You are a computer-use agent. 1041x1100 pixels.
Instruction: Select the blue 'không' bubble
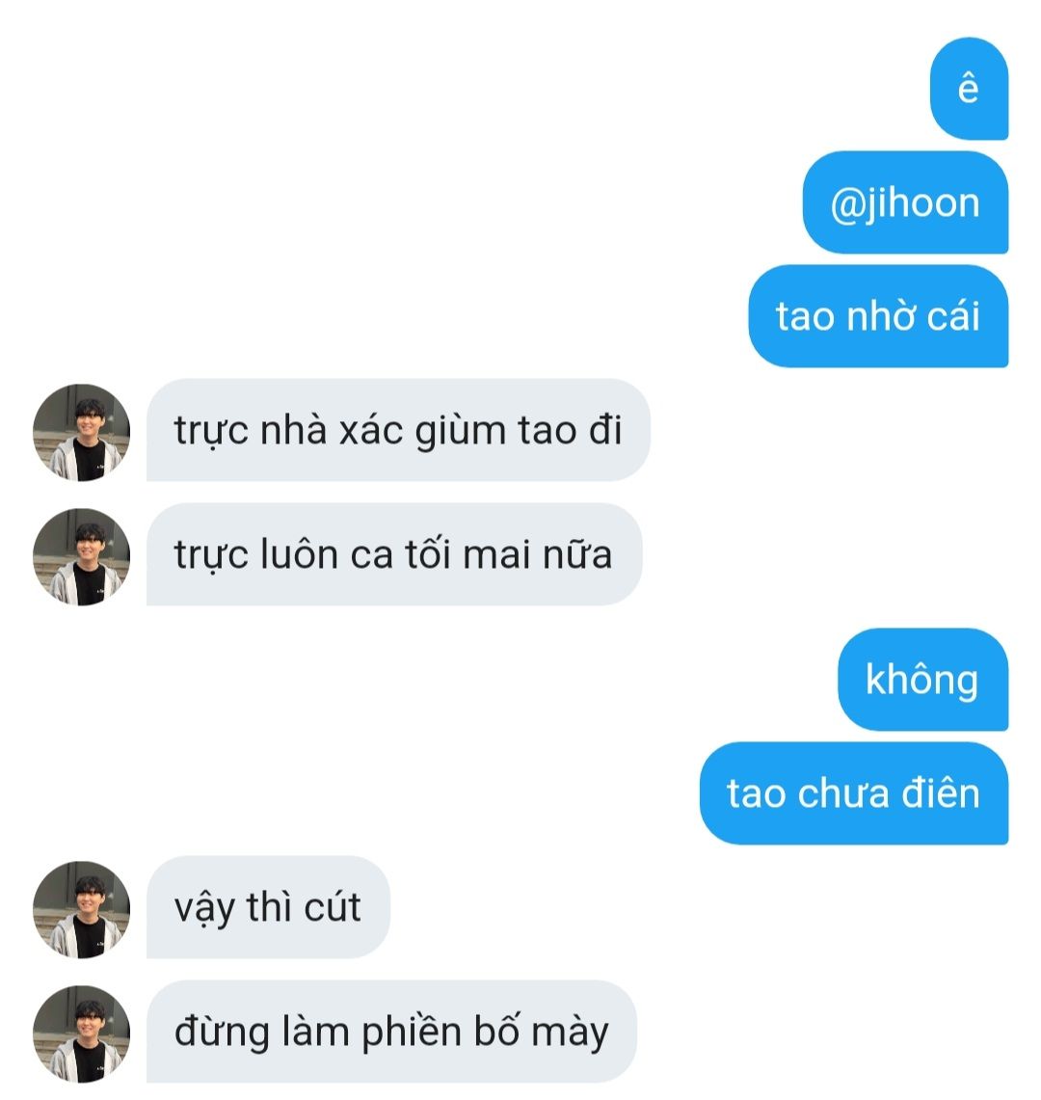tap(922, 680)
